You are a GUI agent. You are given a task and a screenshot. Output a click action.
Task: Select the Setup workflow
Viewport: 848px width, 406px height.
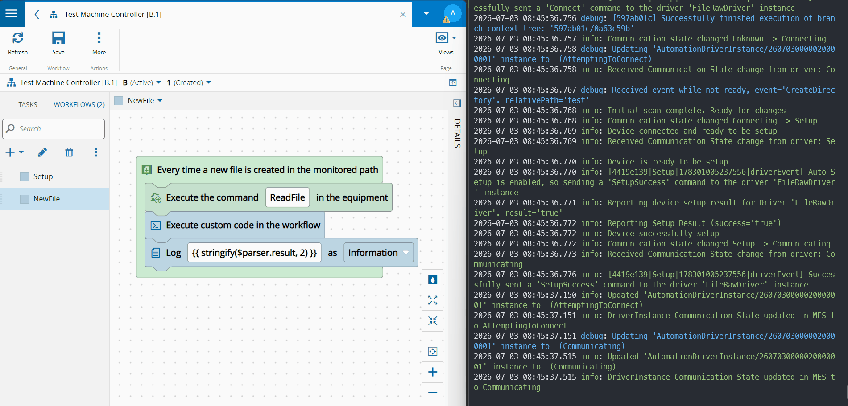(54, 176)
